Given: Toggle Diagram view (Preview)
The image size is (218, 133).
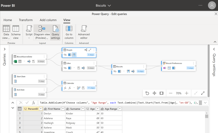Looking at the screenshot, I should point(42,32).
